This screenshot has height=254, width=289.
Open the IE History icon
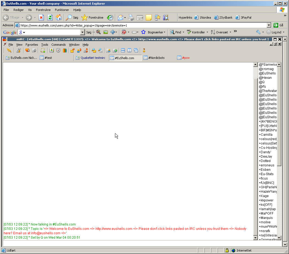[110, 18]
